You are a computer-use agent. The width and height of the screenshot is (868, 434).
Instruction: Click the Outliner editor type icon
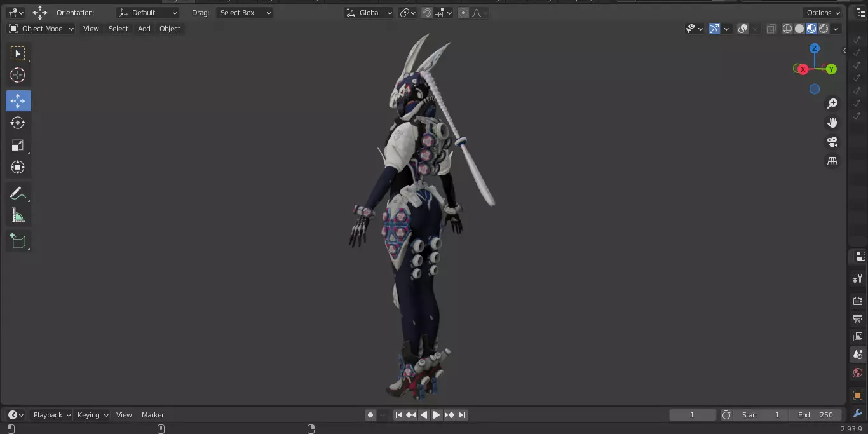click(861, 13)
